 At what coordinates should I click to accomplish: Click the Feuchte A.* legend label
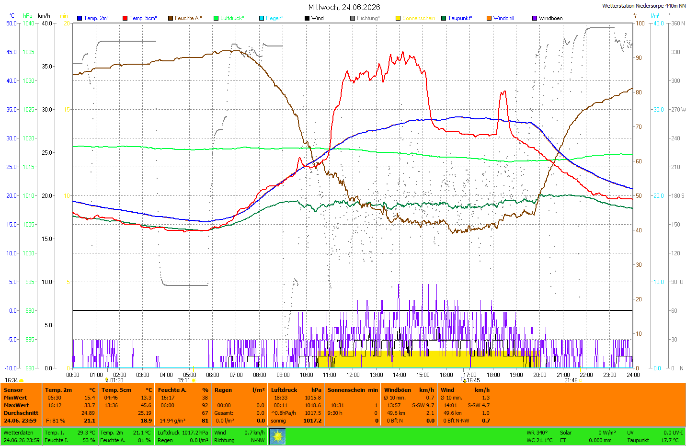coord(188,18)
